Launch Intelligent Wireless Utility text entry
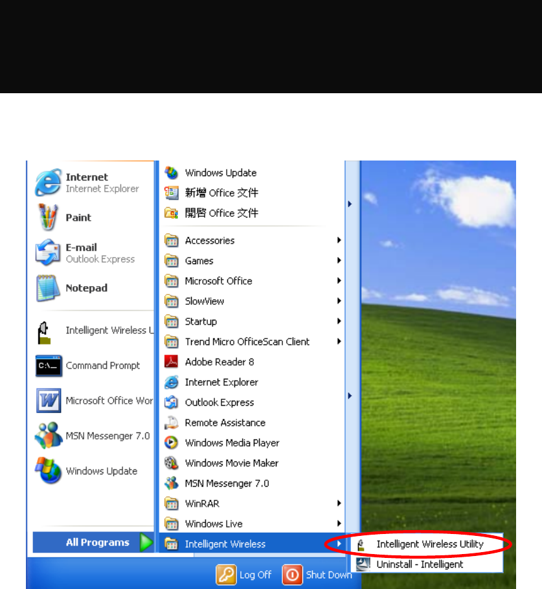This screenshot has height=589, width=542. [430, 544]
